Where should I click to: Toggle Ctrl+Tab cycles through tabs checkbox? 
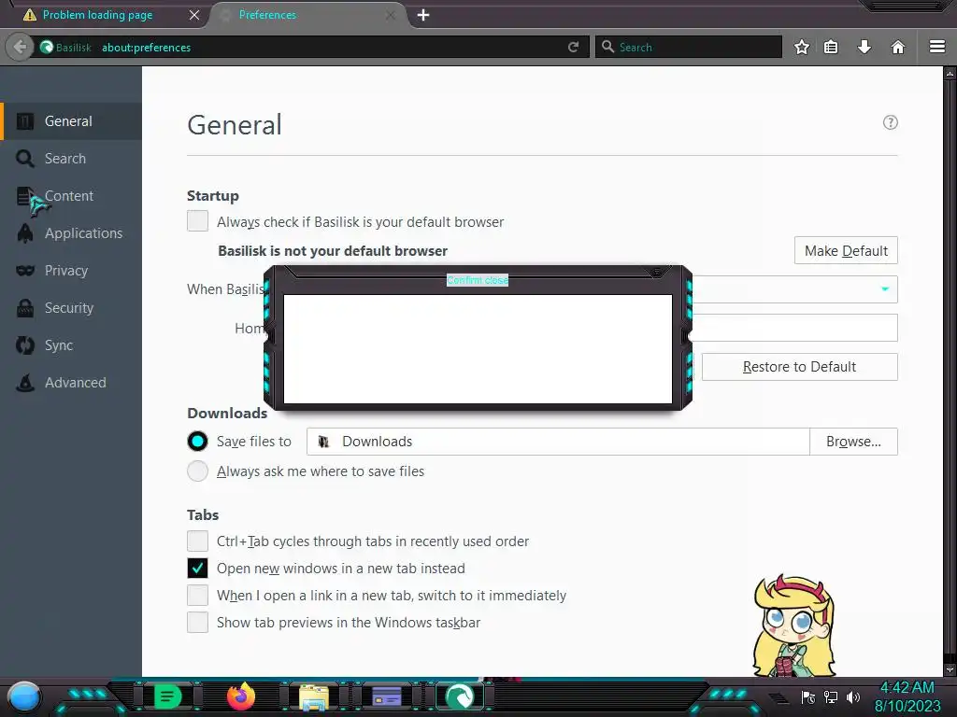197,541
